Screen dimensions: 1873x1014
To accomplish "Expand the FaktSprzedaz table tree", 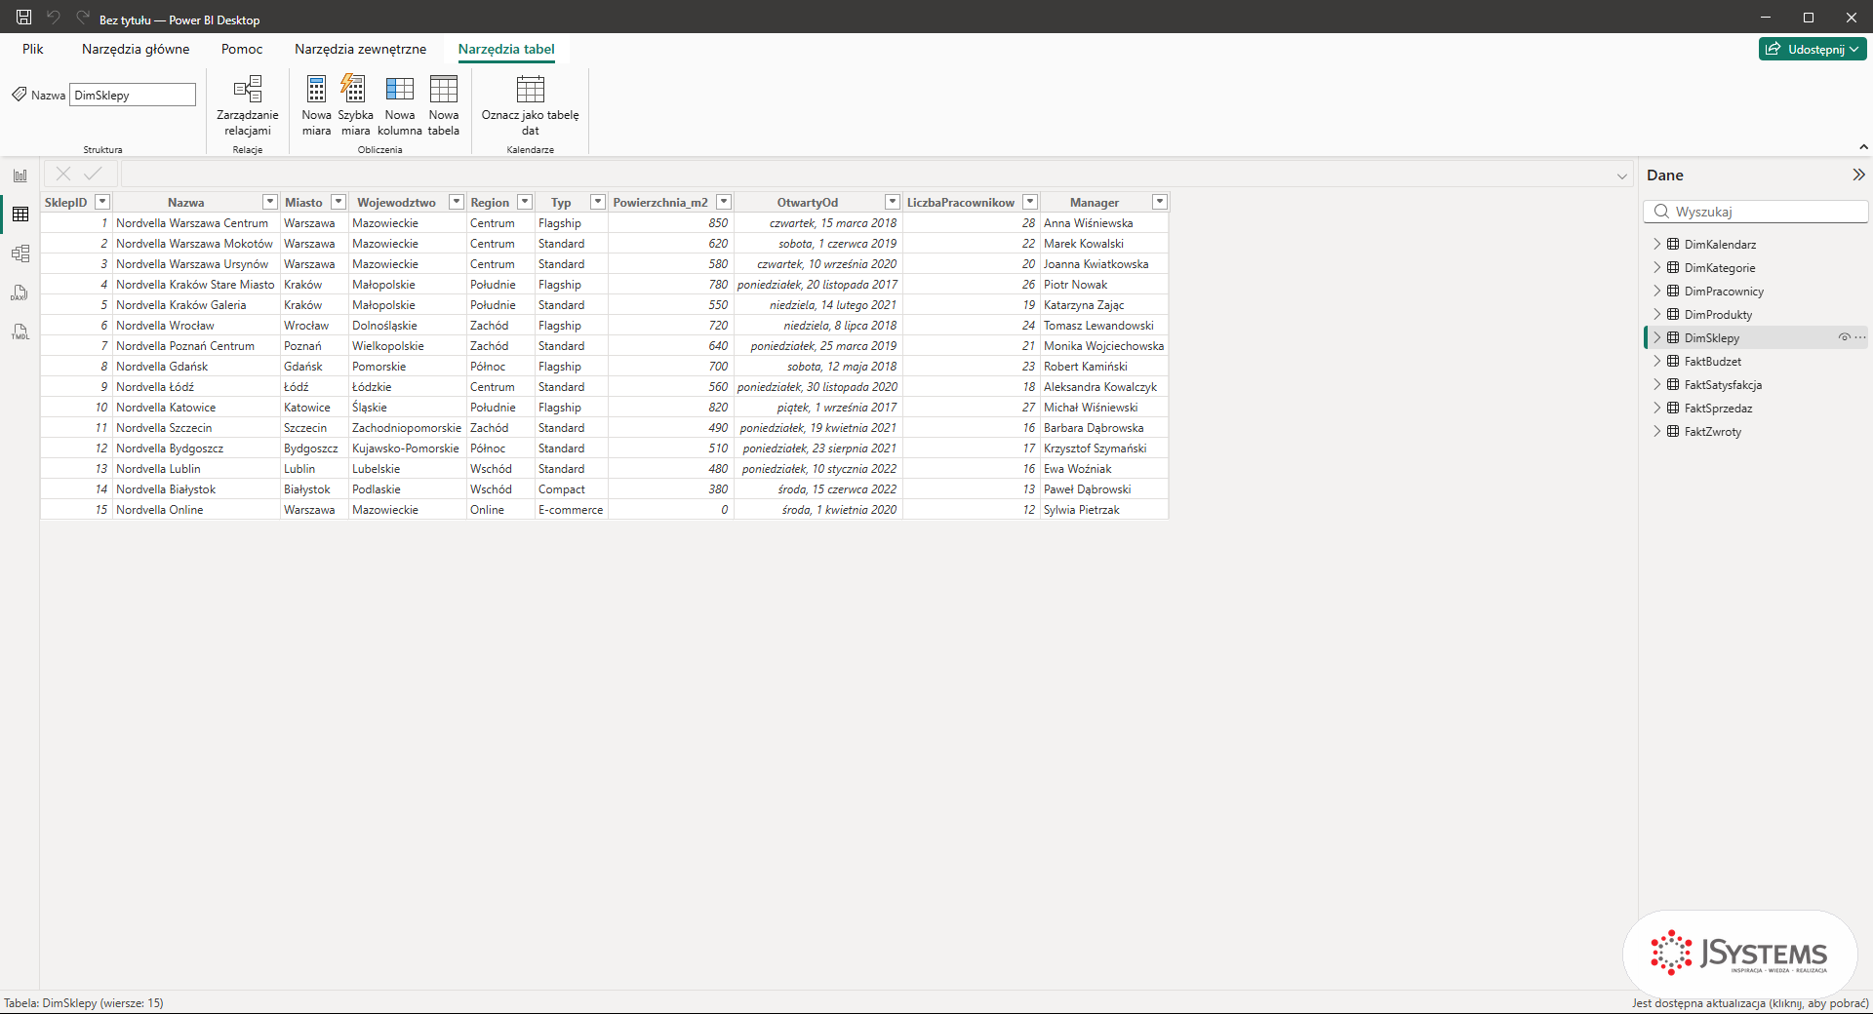I will click(x=1656, y=408).
